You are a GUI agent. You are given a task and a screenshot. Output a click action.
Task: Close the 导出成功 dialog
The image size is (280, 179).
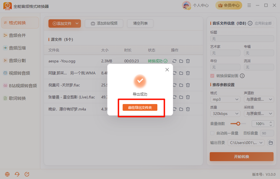pyautogui.click(x=167, y=70)
